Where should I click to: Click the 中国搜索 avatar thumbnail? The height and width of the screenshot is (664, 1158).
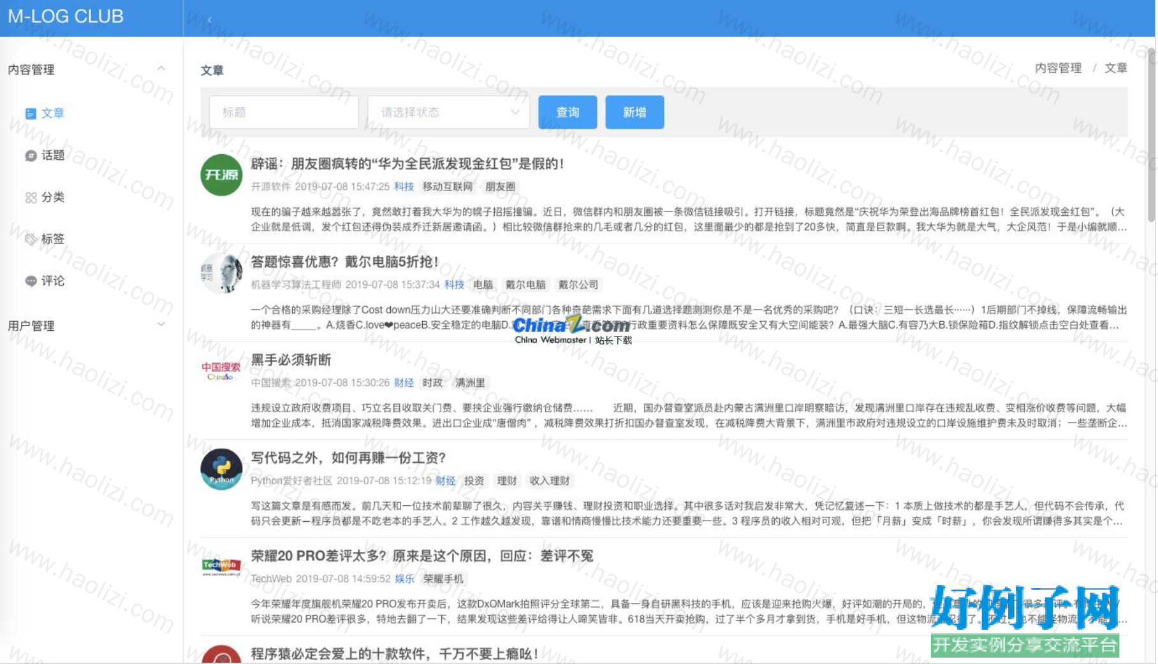pos(221,372)
